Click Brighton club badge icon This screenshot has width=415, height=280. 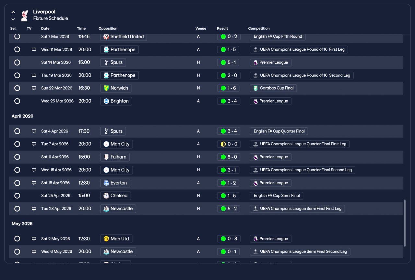tap(106, 101)
